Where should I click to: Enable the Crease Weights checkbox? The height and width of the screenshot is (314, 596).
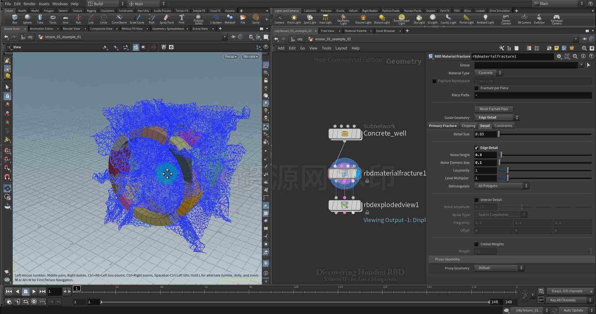tap(477, 244)
